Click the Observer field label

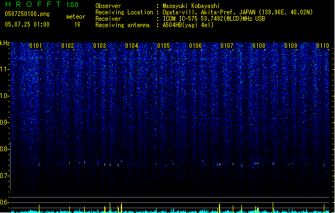108,6
